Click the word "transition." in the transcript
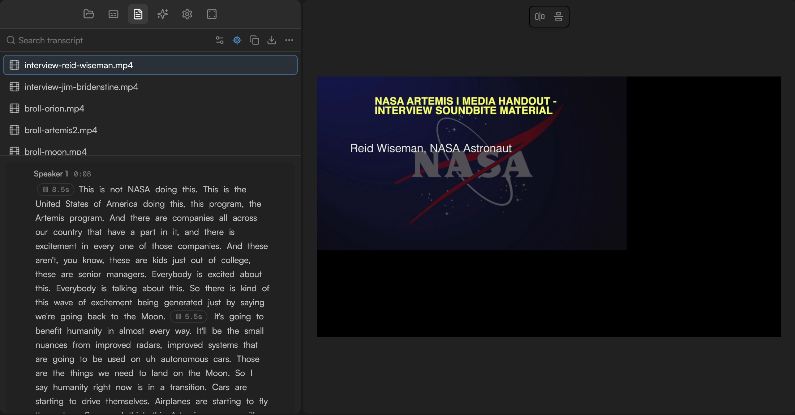The image size is (795, 415). click(188, 387)
